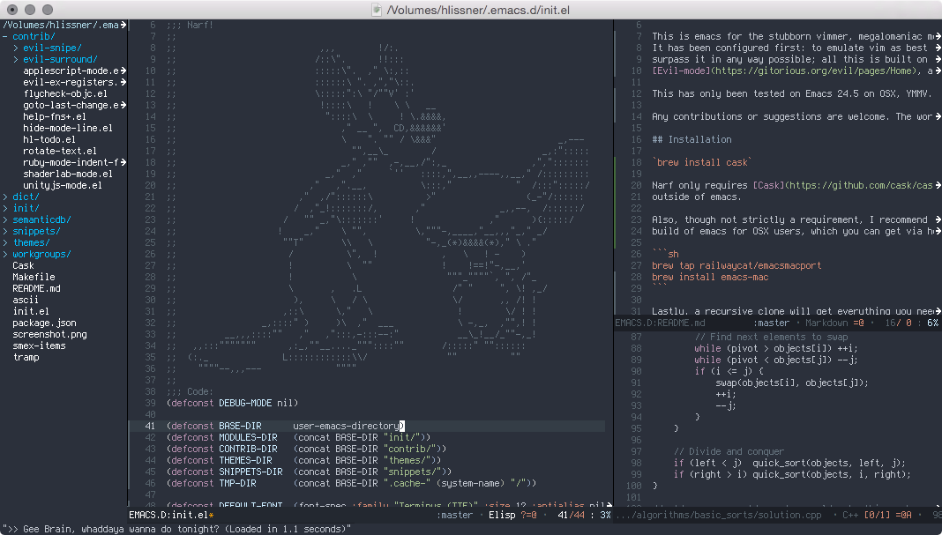The height and width of the screenshot is (535, 942).
Task: Click the file icon in the title bar
Action: click(x=377, y=10)
